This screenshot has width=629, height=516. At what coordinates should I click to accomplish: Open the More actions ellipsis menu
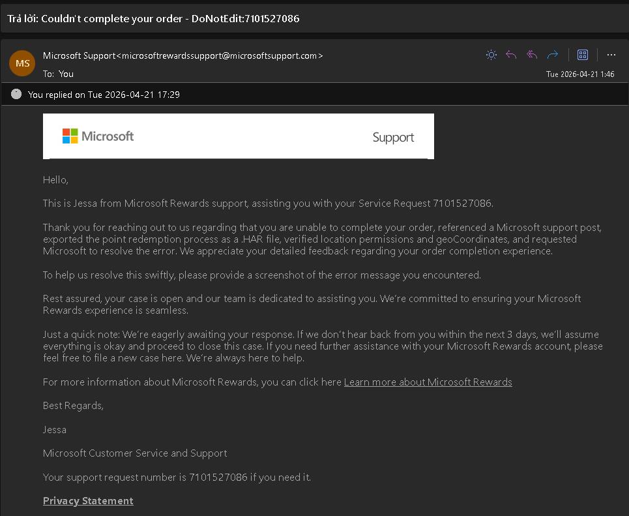coord(611,55)
